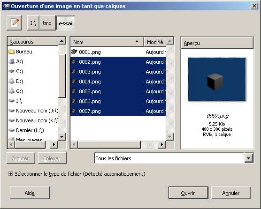Click the Annuler button
This screenshot has width=261, height=209.
[x=231, y=193]
